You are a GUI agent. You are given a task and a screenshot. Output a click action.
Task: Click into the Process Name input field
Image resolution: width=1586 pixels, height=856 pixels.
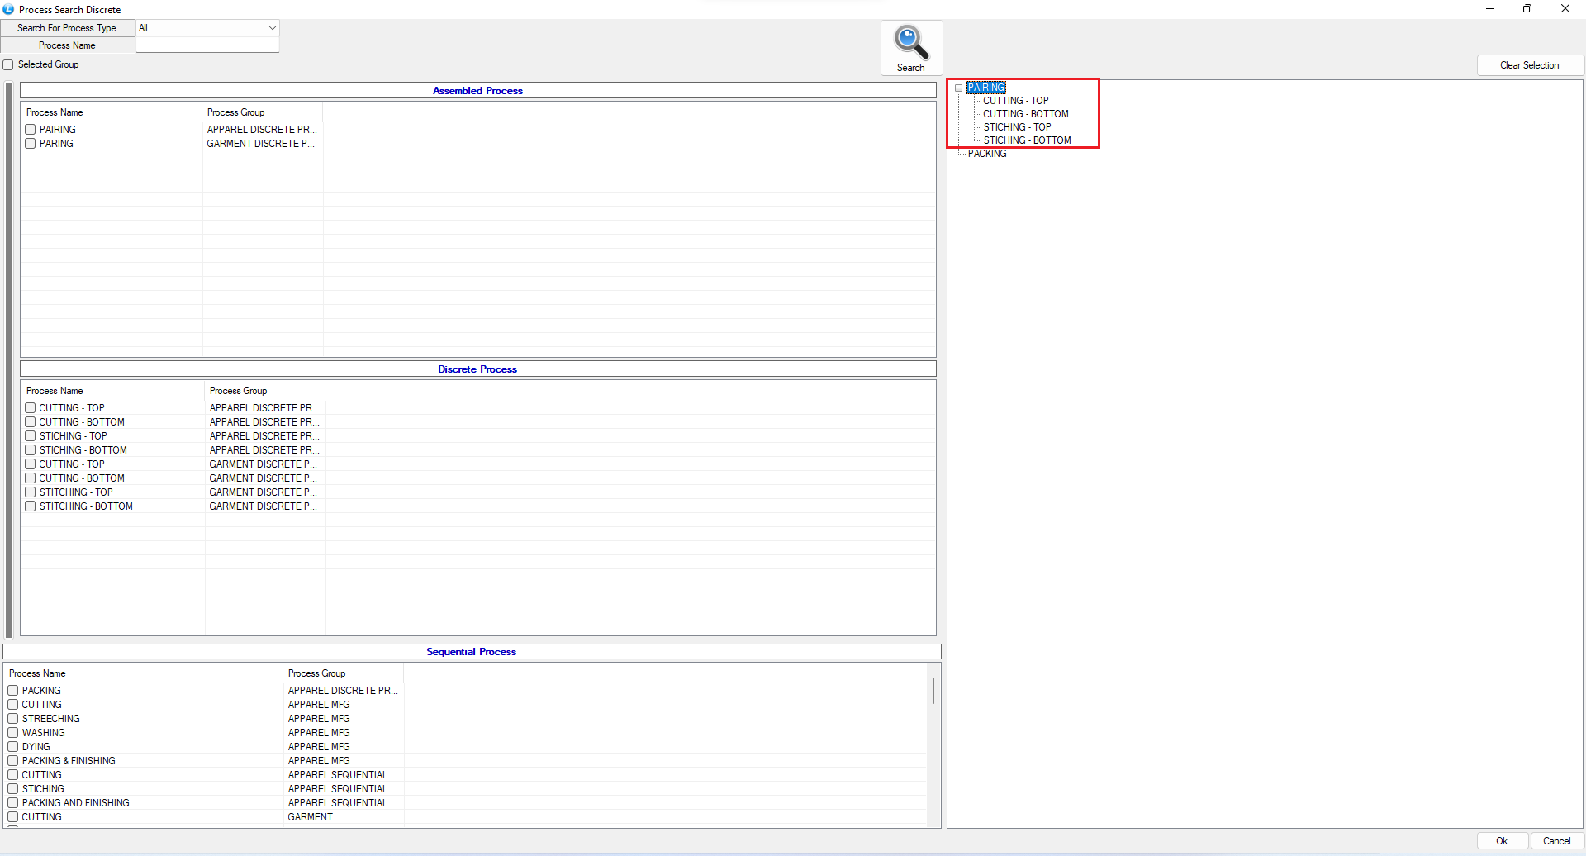(207, 45)
